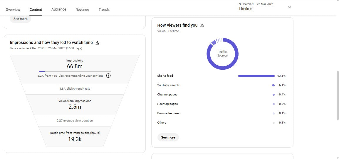
Task: Open the YouTube search traffic source
Action: [221, 85]
